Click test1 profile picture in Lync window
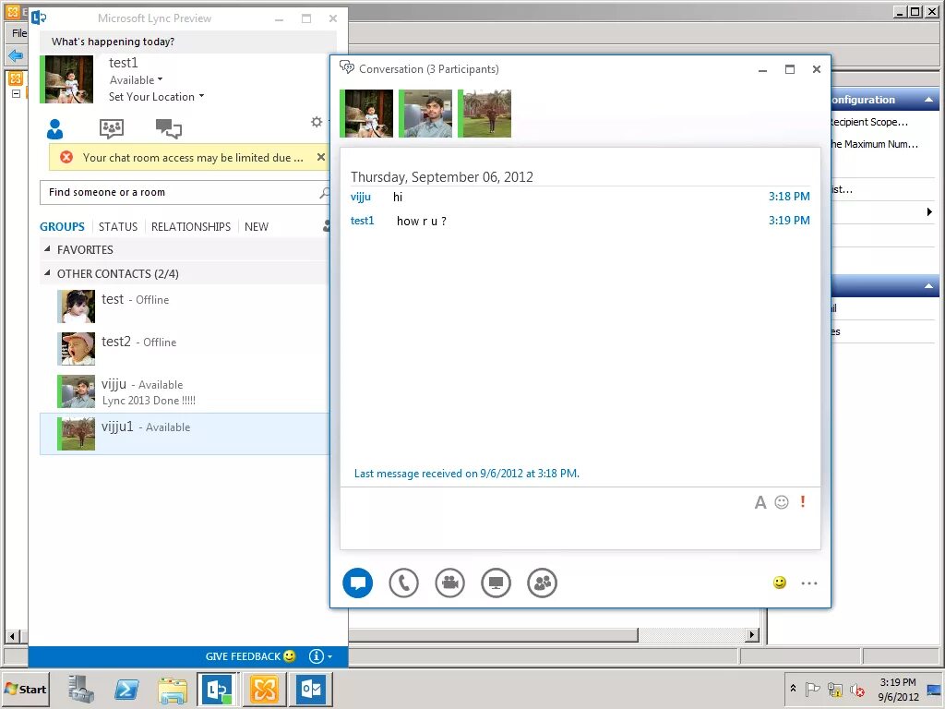Screen dimensions: 945x709 coord(66,79)
